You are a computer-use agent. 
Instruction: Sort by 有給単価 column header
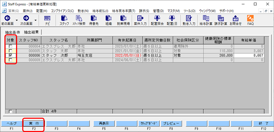coord(249,40)
